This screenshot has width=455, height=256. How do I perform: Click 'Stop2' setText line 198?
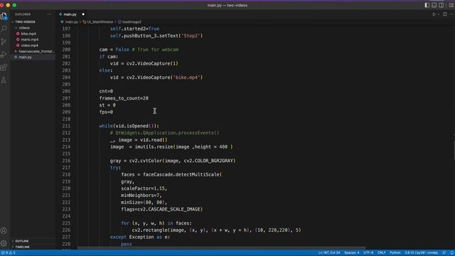[x=156, y=36]
